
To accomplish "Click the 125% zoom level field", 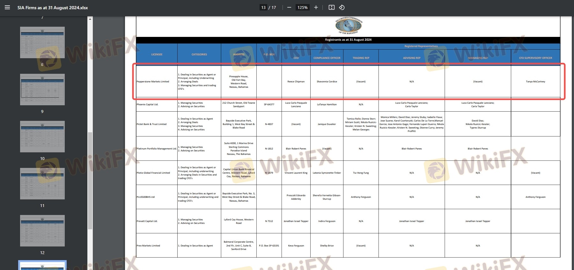I will click(x=302, y=7).
